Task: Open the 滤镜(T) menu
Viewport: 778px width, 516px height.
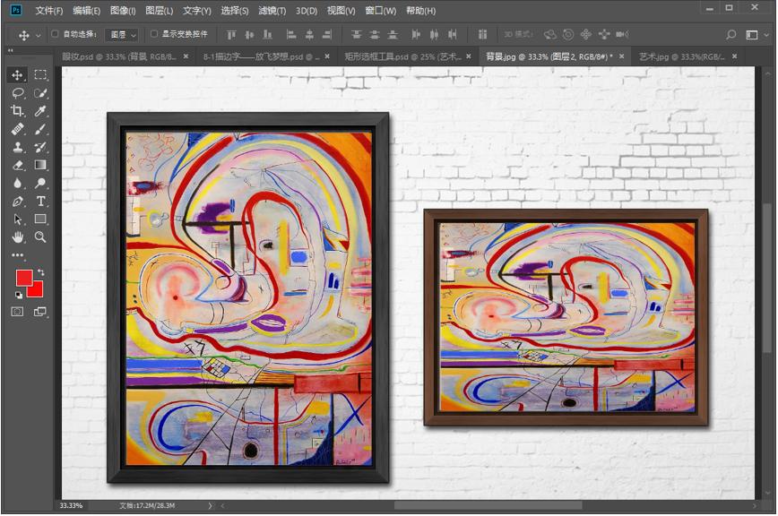Action: [272, 11]
